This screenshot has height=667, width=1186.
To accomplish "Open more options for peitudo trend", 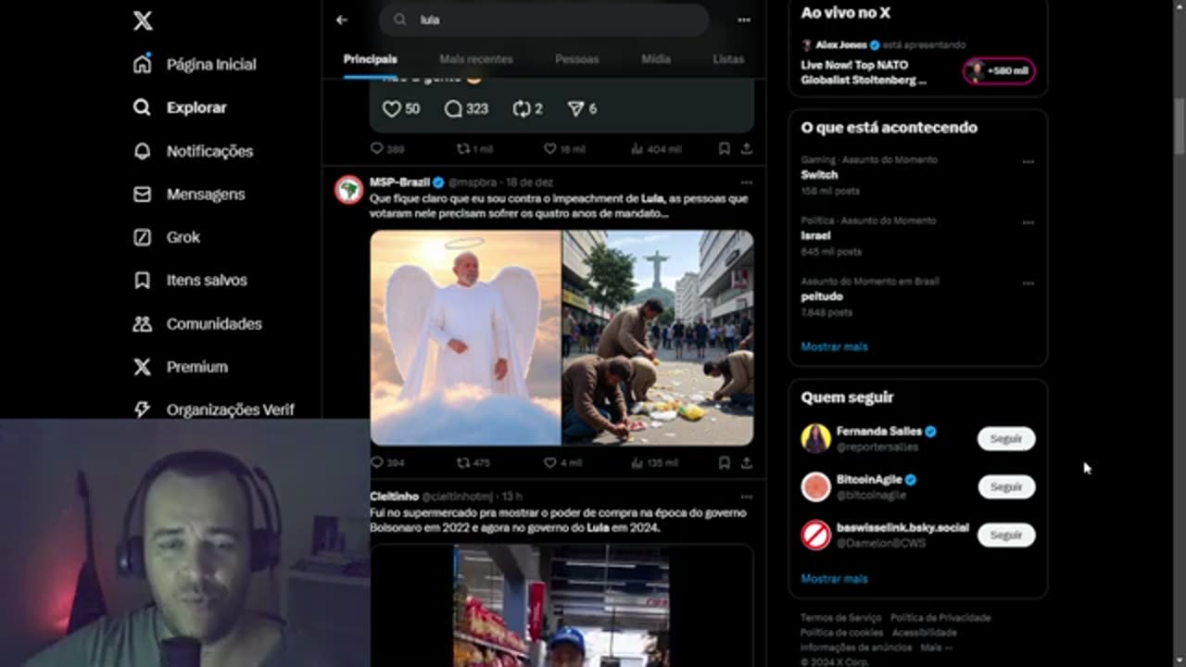I will pyautogui.click(x=1028, y=283).
